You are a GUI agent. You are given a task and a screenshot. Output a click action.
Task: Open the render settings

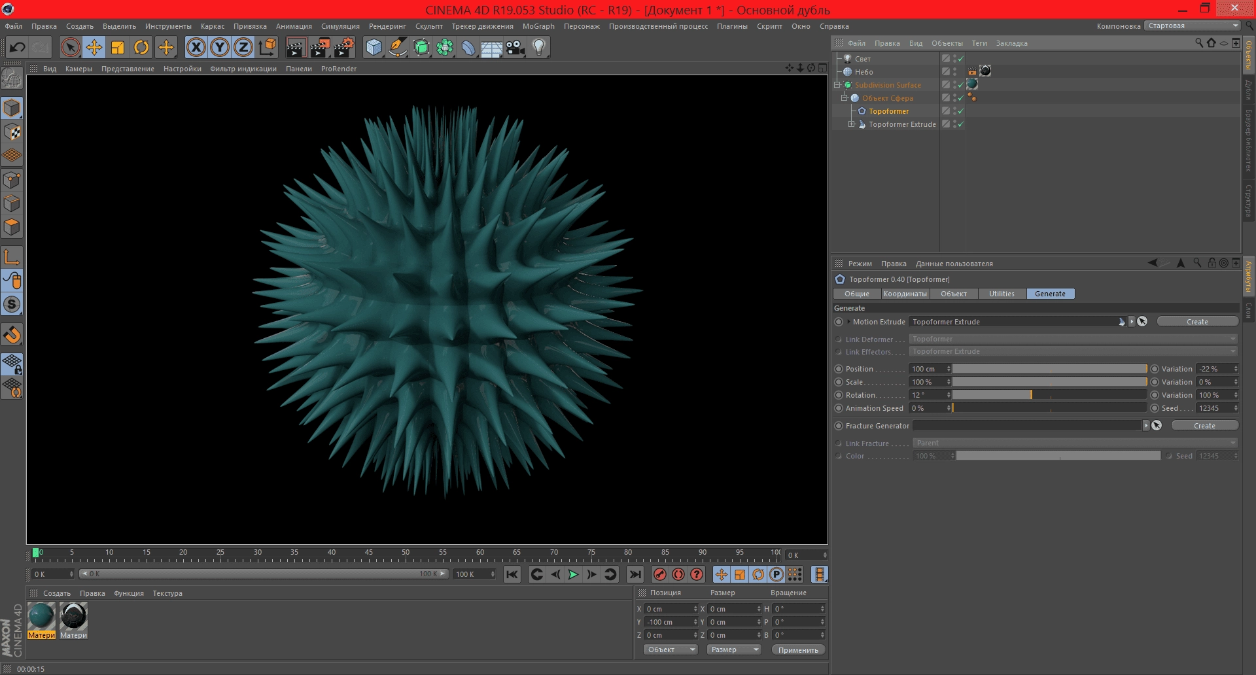344,47
